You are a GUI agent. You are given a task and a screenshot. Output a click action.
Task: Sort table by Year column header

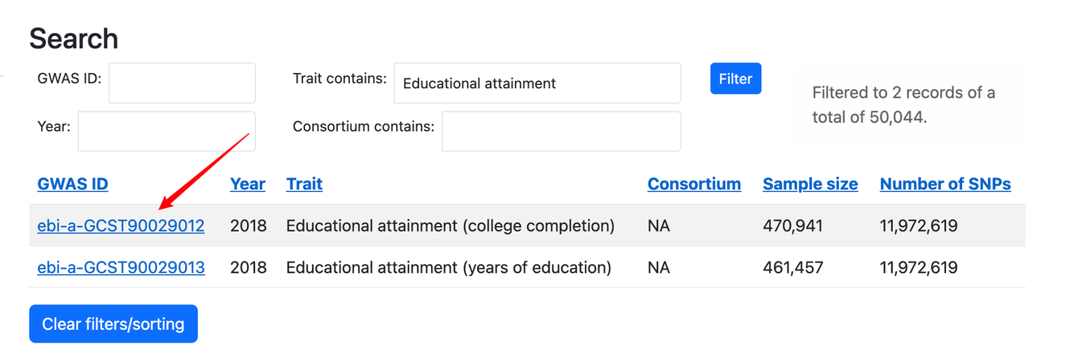tap(247, 185)
